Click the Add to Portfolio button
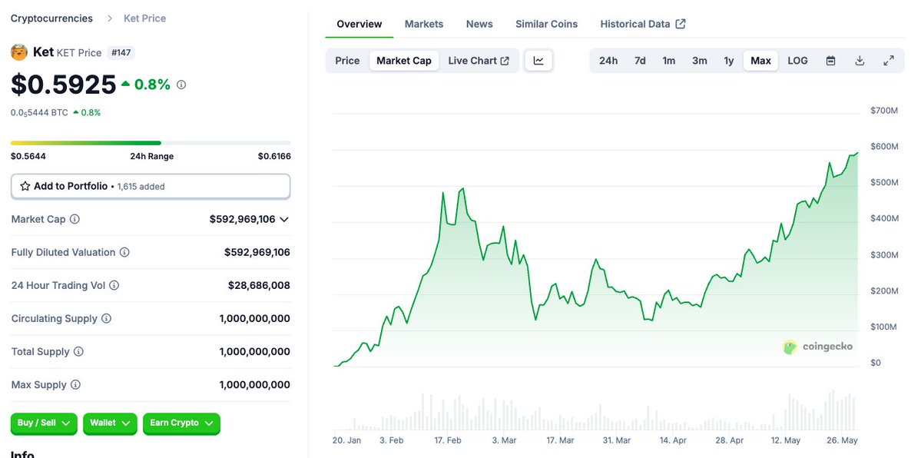The height and width of the screenshot is (458, 921). click(x=151, y=187)
